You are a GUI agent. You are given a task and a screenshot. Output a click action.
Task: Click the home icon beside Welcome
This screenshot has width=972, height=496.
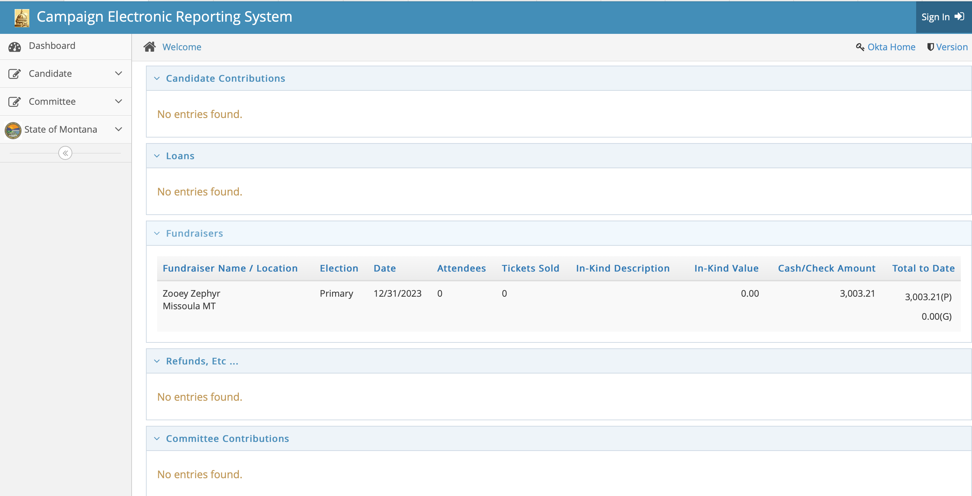tap(149, 47)
